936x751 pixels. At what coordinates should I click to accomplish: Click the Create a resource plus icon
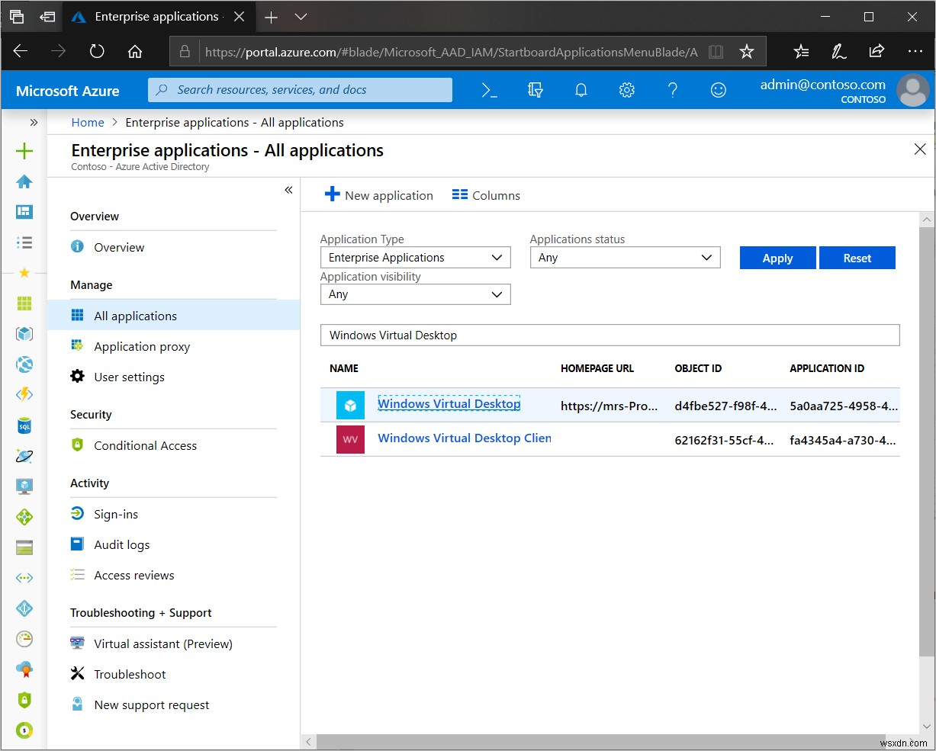(x=24, y=151)
